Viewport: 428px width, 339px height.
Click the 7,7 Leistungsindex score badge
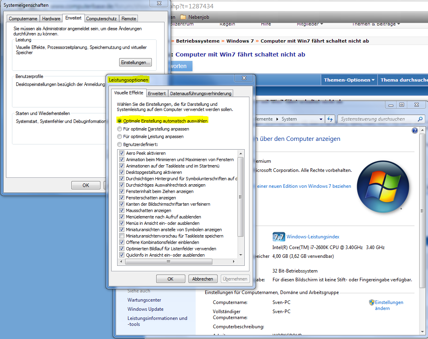pyautogui.click(x=279, y=237)
